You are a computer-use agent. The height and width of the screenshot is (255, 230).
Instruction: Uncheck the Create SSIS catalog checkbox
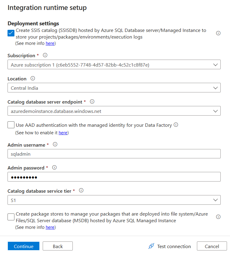11,33
